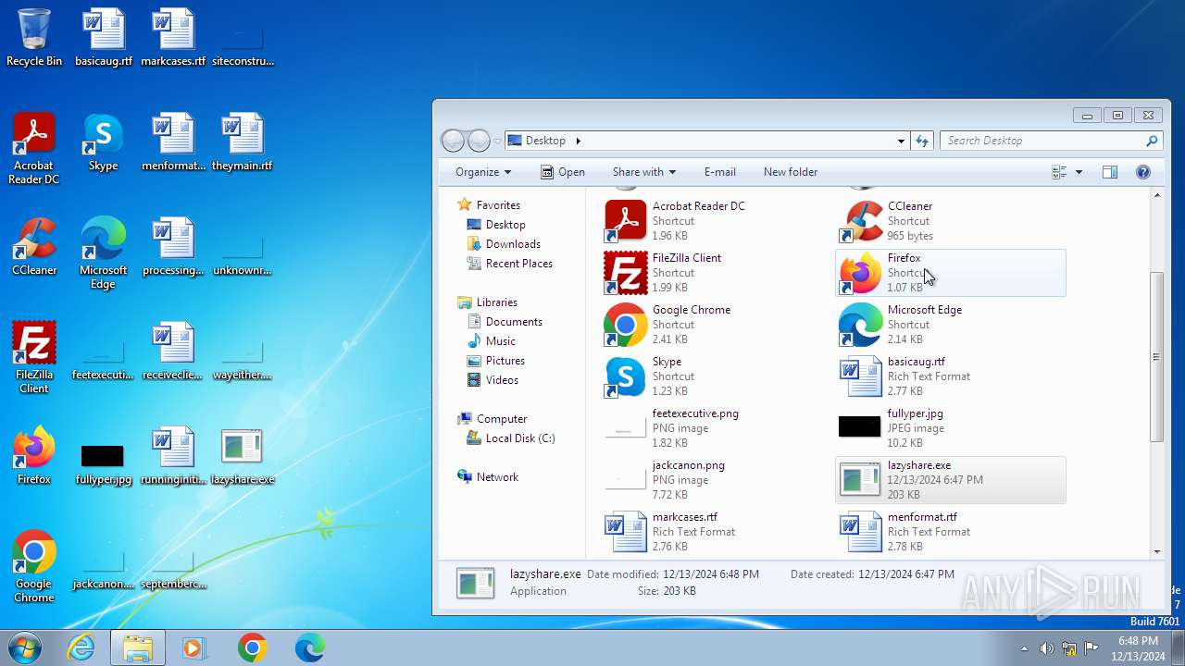Select Microsoft Edge desktop shortcut

point(103,253)
